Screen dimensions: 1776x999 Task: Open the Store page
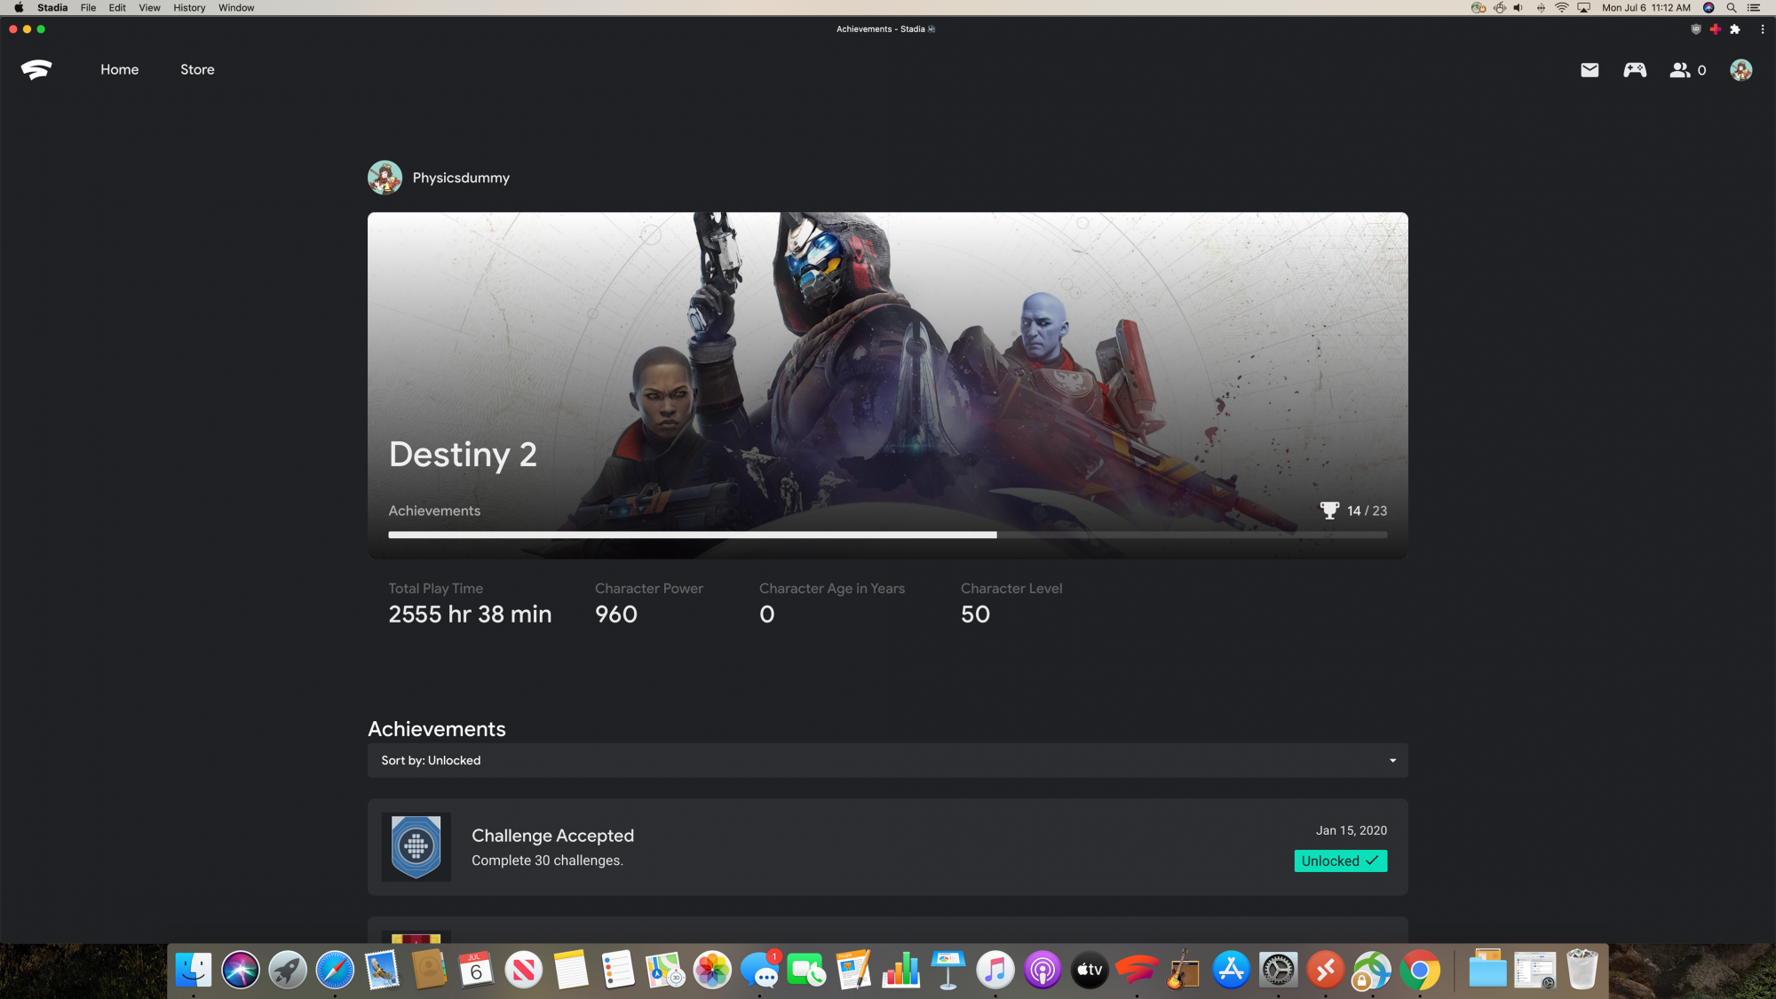(197, 69)
